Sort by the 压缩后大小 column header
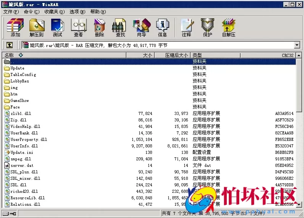This screenshot has height=218, width=304. point(172,55)
